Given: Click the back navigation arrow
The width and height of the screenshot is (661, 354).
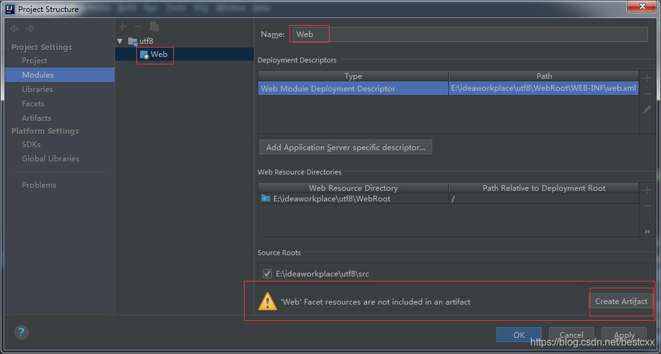Looking at the screenshot, I should click(15, 29).
